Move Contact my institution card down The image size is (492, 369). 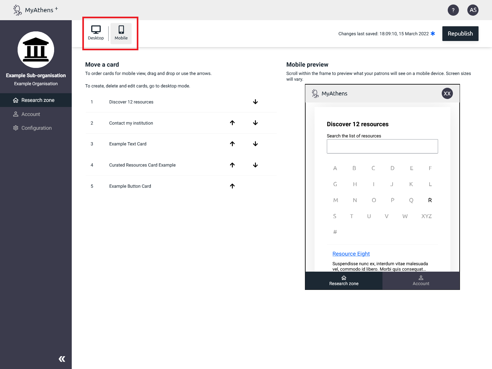(255, 123)
